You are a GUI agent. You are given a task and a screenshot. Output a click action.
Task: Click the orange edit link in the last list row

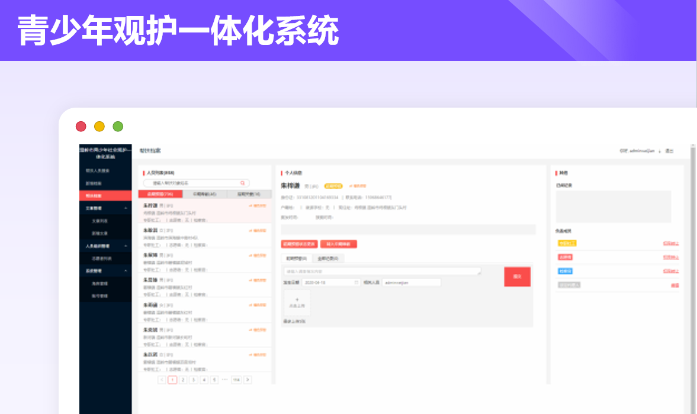(258, 355)
